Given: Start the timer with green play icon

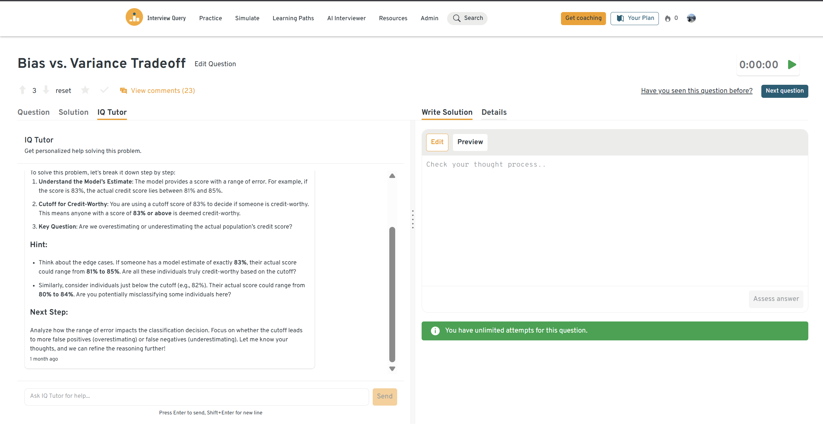Looking at the screenshot, I should point(792,65).
